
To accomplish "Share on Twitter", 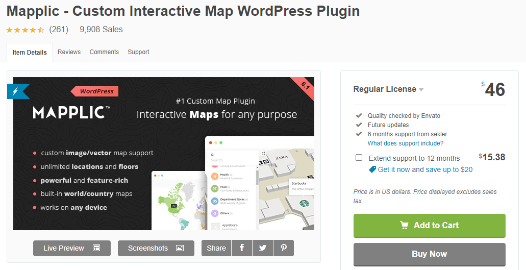I will [263, 248].
